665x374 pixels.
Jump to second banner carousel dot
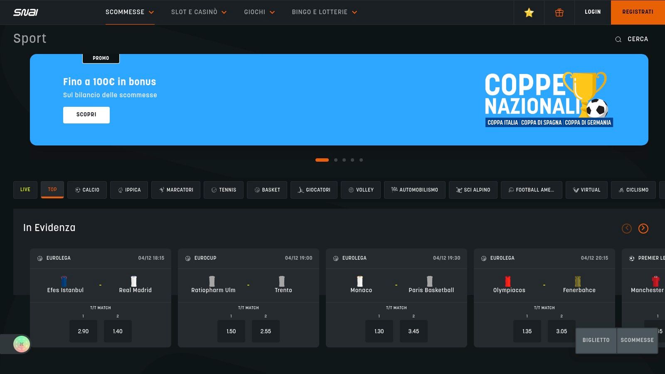tap(336, 160)
